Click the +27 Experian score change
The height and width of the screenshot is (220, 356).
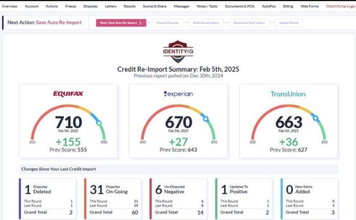(x=178, y=142)
